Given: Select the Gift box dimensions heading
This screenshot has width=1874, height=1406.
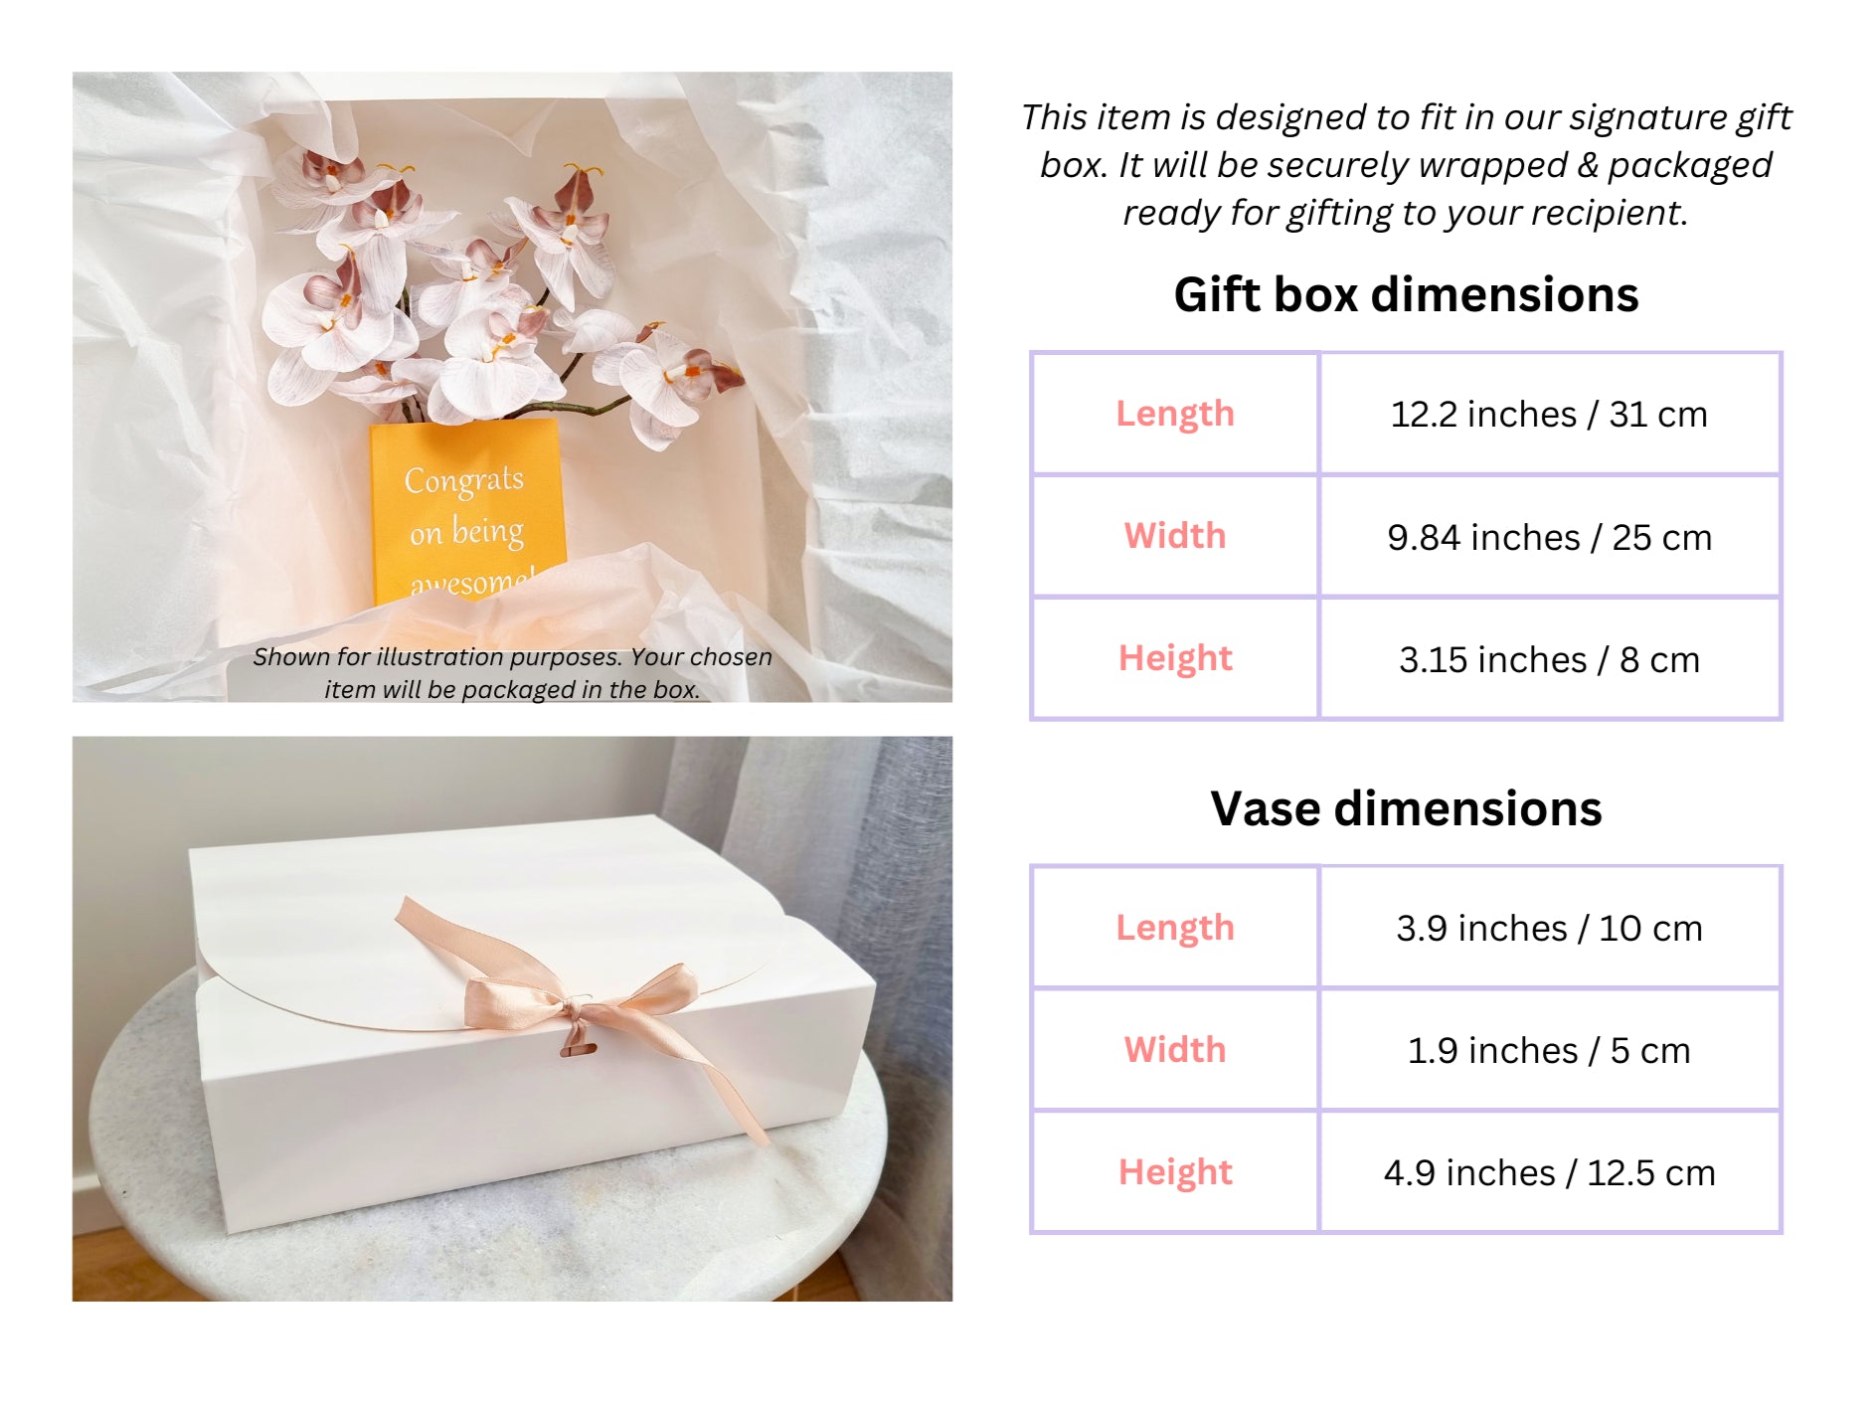Looking at the screenshot, I should 1406,294.
